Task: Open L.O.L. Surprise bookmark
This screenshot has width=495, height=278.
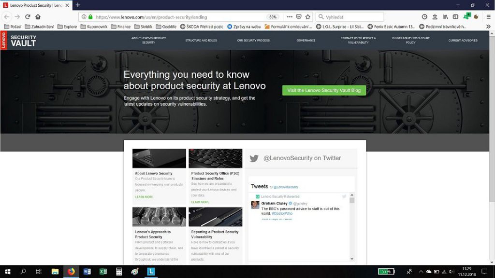Action: pos(340,27)
